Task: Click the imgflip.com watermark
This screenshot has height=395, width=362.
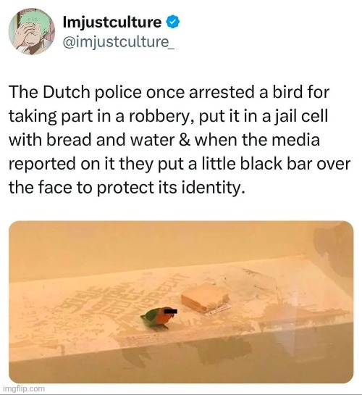Action: click(24, 388)
